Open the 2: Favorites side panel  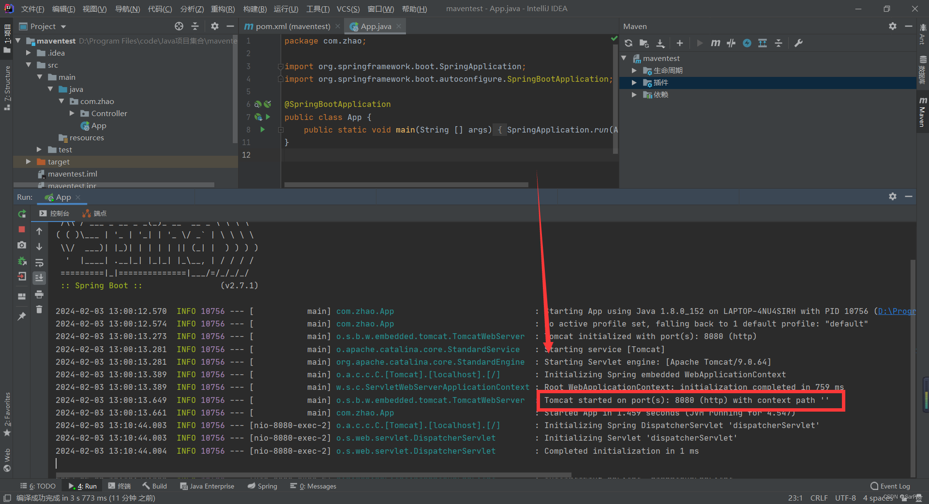pos(7,414)
